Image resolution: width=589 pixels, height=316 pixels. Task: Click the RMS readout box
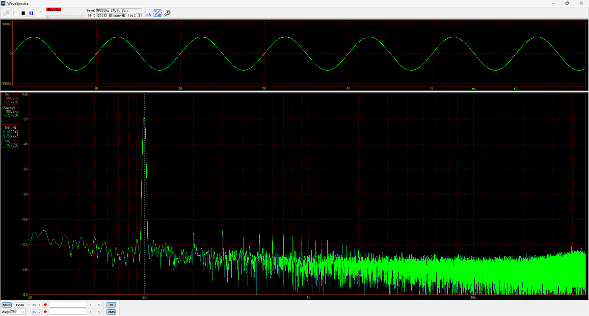tap(10, 143)
